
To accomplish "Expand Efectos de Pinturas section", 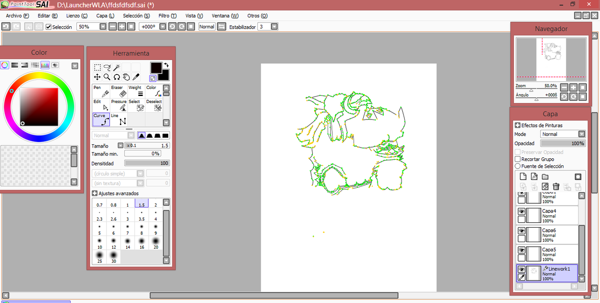I will (x=517, y=126).
